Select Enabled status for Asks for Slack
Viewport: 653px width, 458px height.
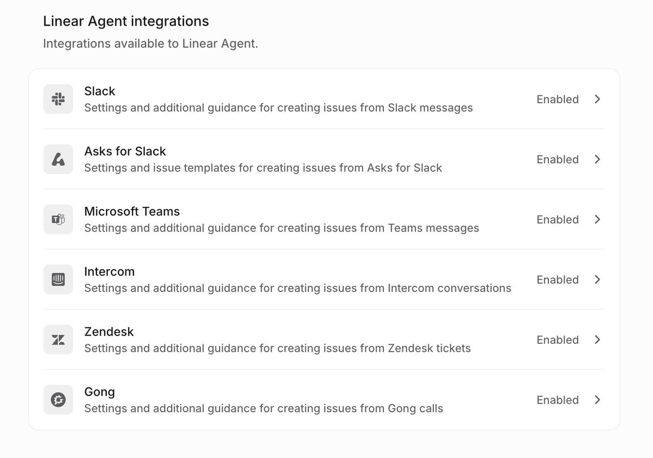(557, 159)
